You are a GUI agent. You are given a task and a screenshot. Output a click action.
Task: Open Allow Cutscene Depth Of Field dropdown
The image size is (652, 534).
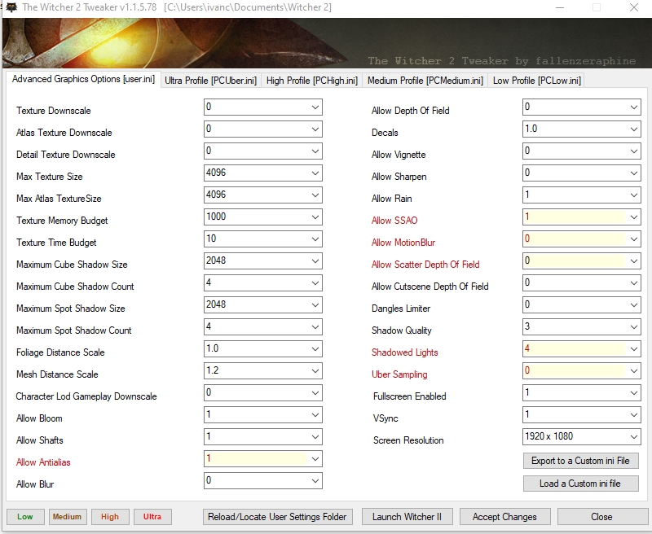pos(581,283)
